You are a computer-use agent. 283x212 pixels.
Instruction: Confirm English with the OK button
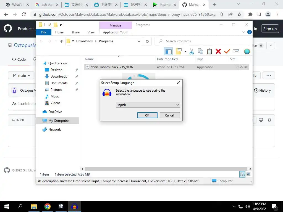147,115
